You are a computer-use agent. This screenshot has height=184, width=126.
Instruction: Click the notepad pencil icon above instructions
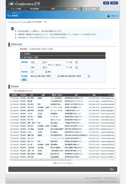(12, 29)
